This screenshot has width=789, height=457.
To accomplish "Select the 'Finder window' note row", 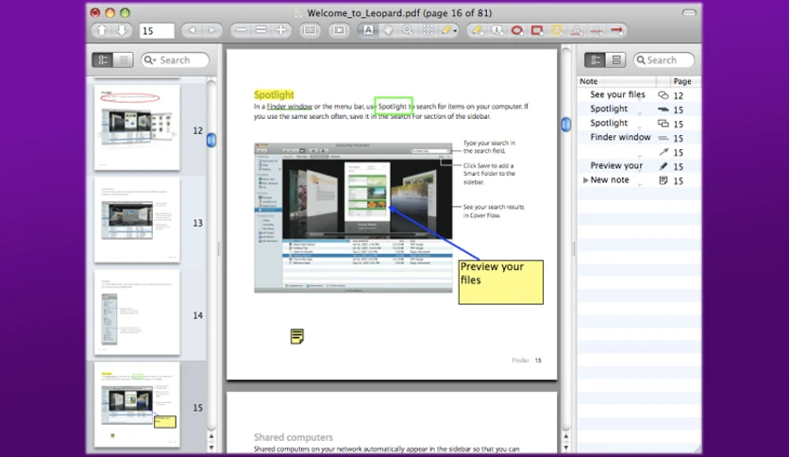I will pyautogui.click(x=639, y=138).
